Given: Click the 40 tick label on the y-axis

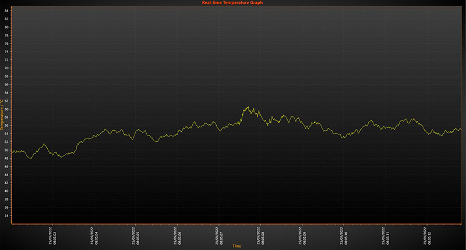Looking at the screenshot, I should coord(6,191).
